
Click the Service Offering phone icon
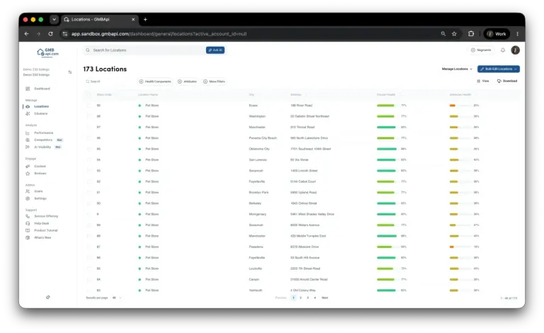28,217
